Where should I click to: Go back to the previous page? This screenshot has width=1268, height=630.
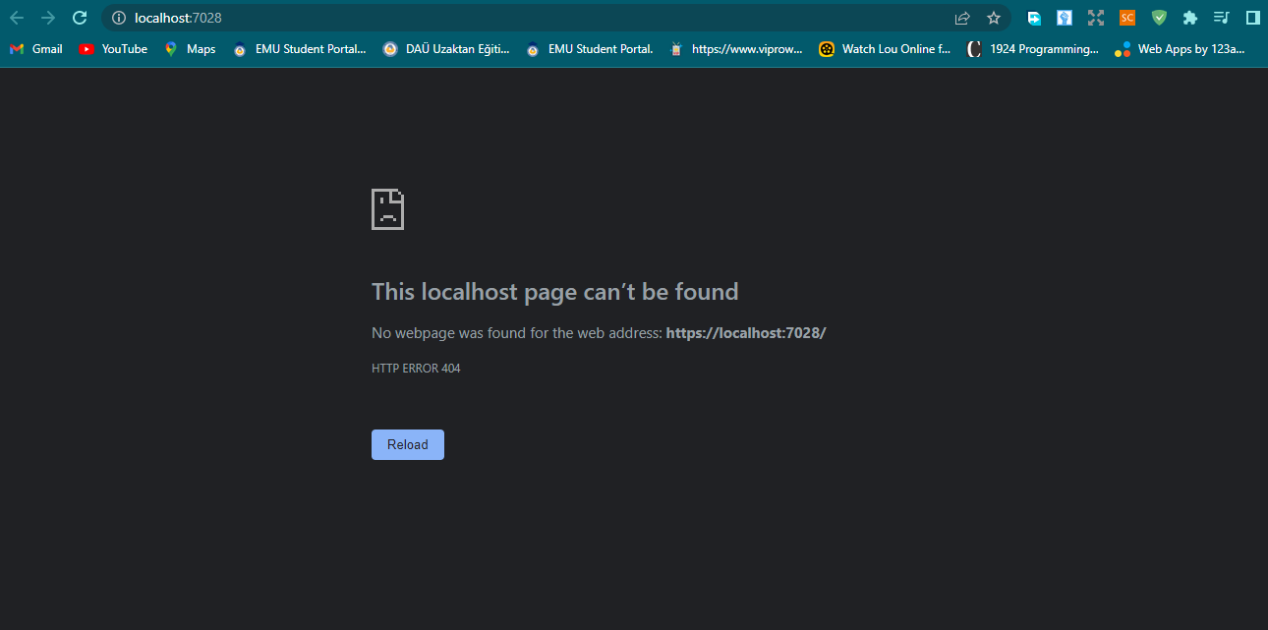(x=17, y=18)
